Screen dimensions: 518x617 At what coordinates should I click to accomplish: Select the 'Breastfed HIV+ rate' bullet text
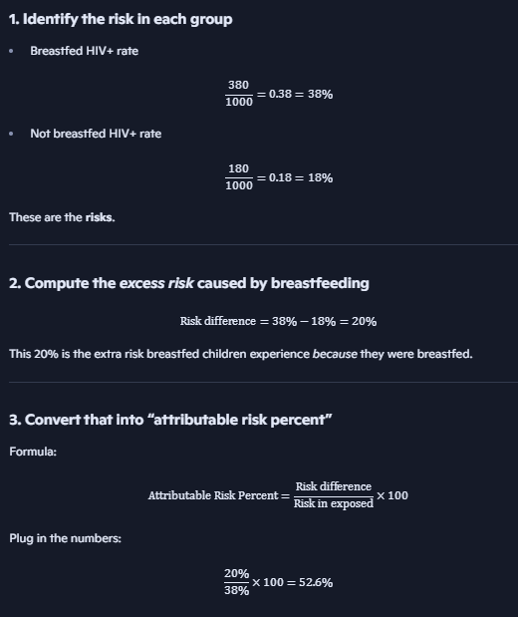pyautogui.click(x=84, y=51)
